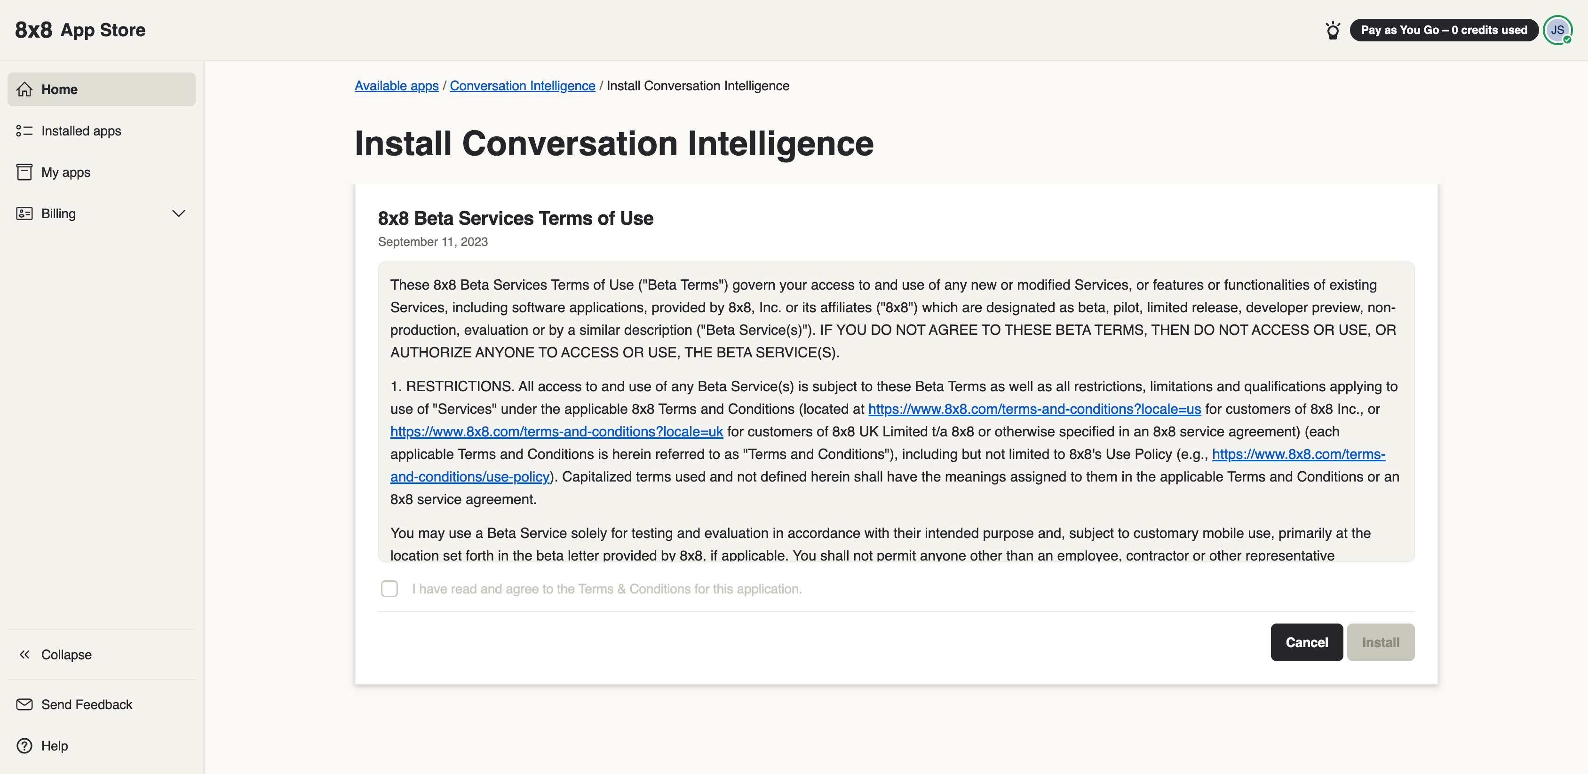Click the Home house icon in sidebar
This screenshot has height=774, width=1588.
[x=24, y=89]
